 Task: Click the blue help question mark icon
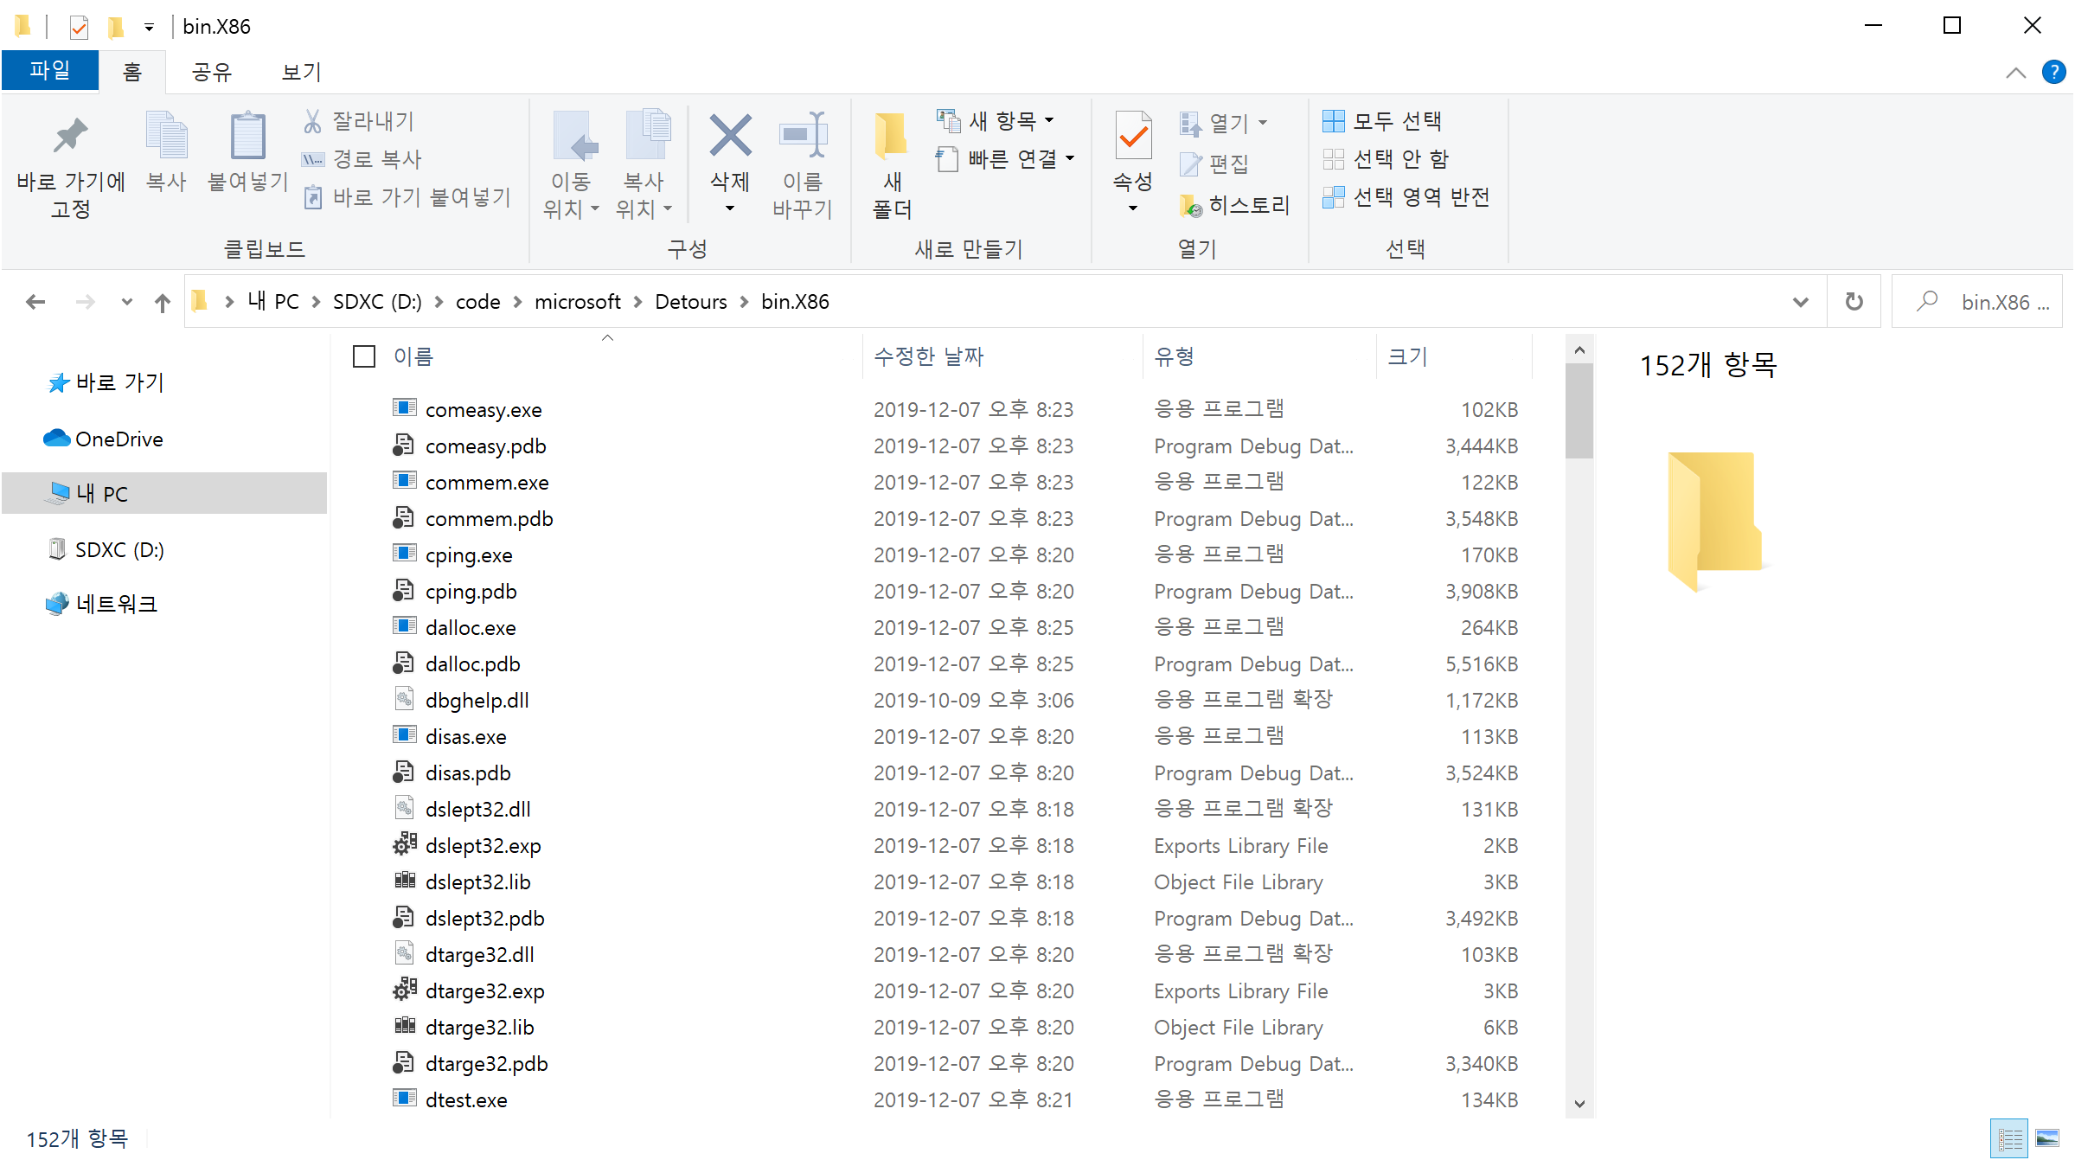tap(2053, 72)
